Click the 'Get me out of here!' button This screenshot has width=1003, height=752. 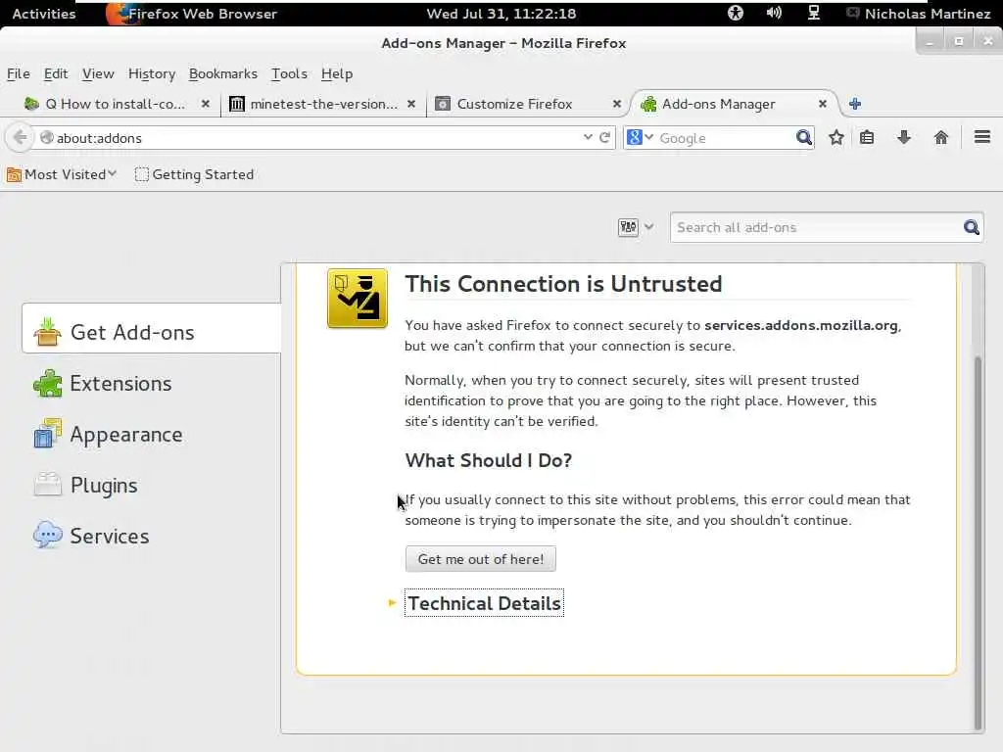point(480,559)
